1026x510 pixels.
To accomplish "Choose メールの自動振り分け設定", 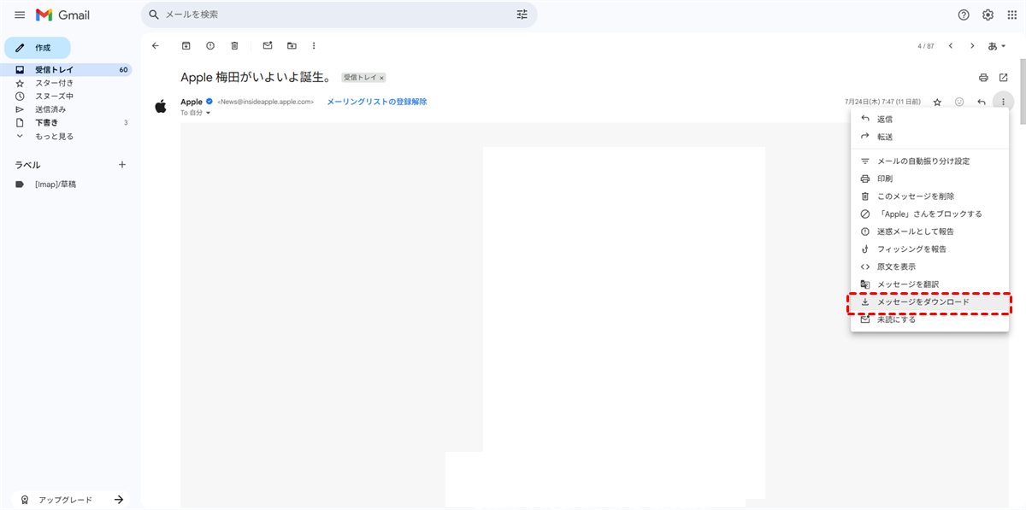I will 929,161.
